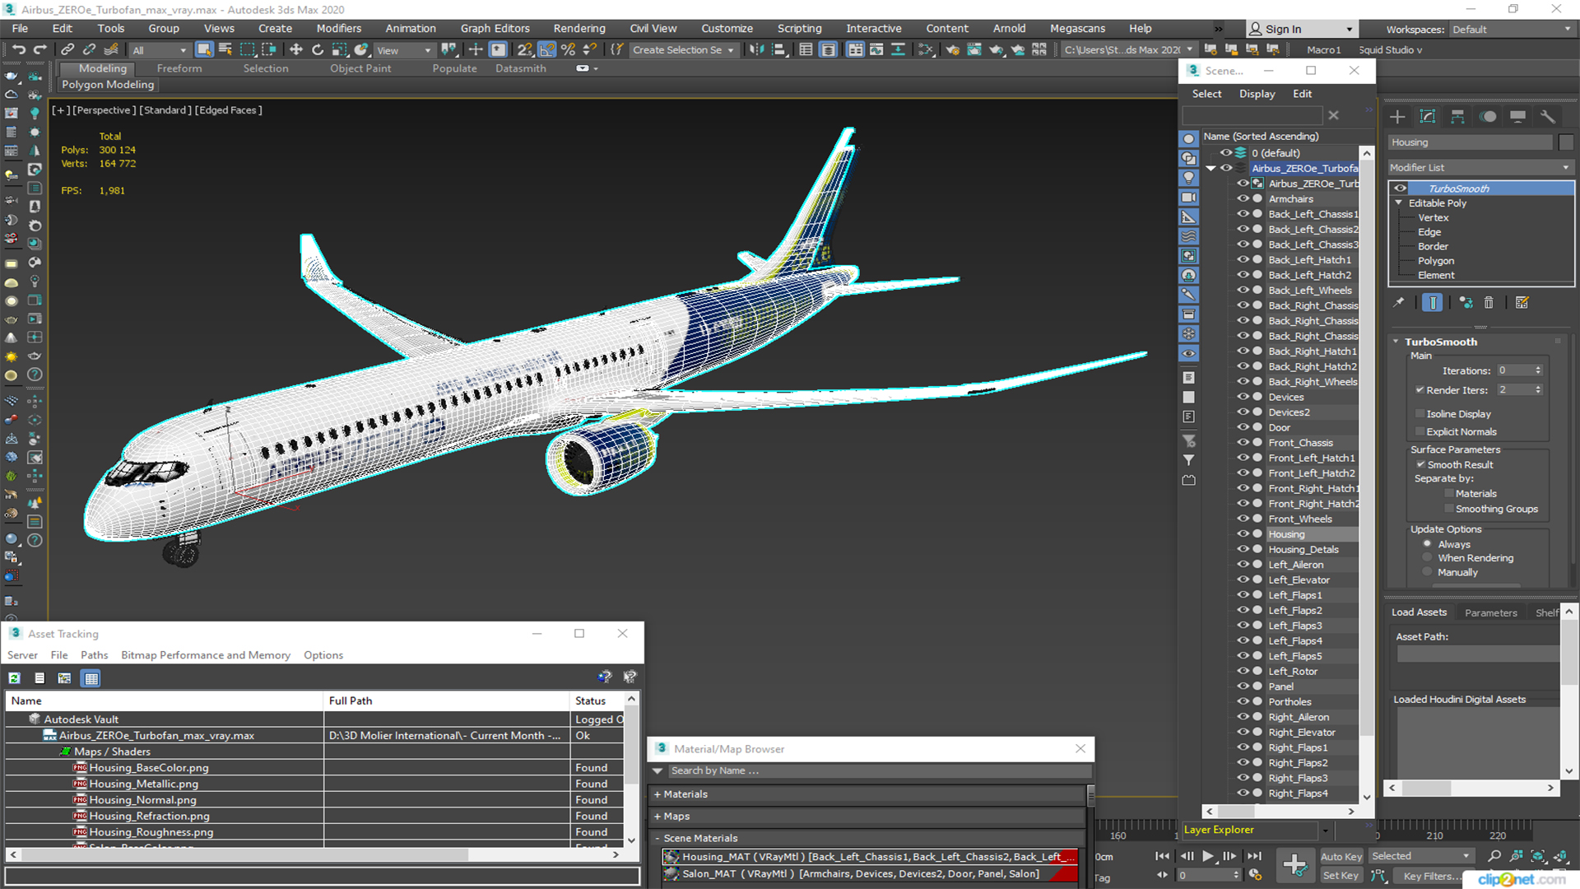The height and width of the screenshot is (889, 1580).
Task: Switch to the Object Paint ribbon tab
Action: 360,68
